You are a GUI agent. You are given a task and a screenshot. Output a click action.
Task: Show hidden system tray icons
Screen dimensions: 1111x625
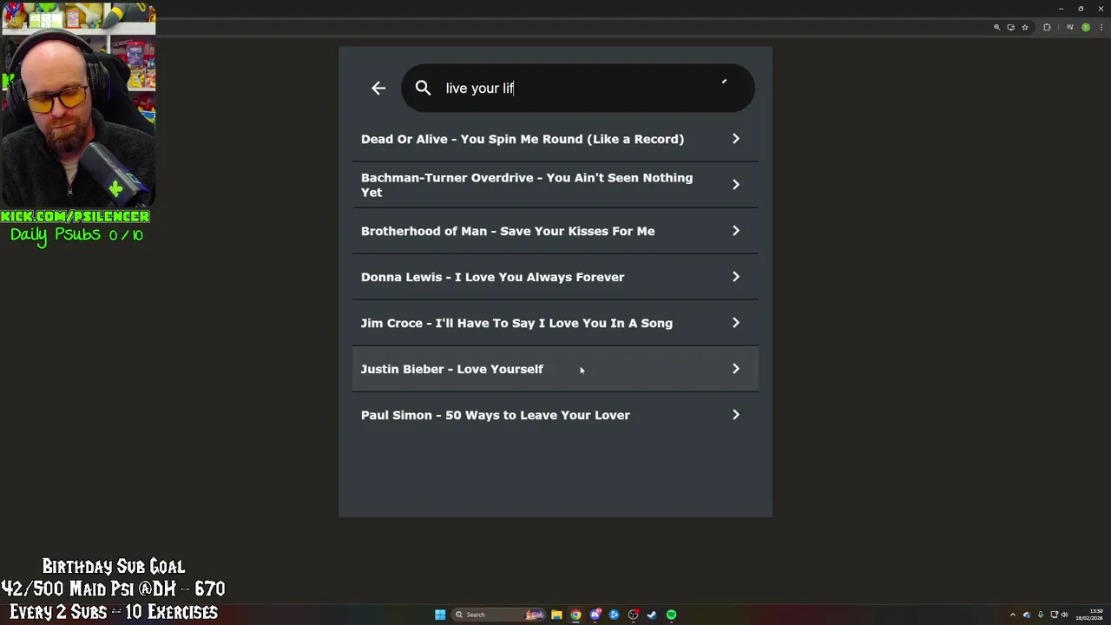point(1013,615)
